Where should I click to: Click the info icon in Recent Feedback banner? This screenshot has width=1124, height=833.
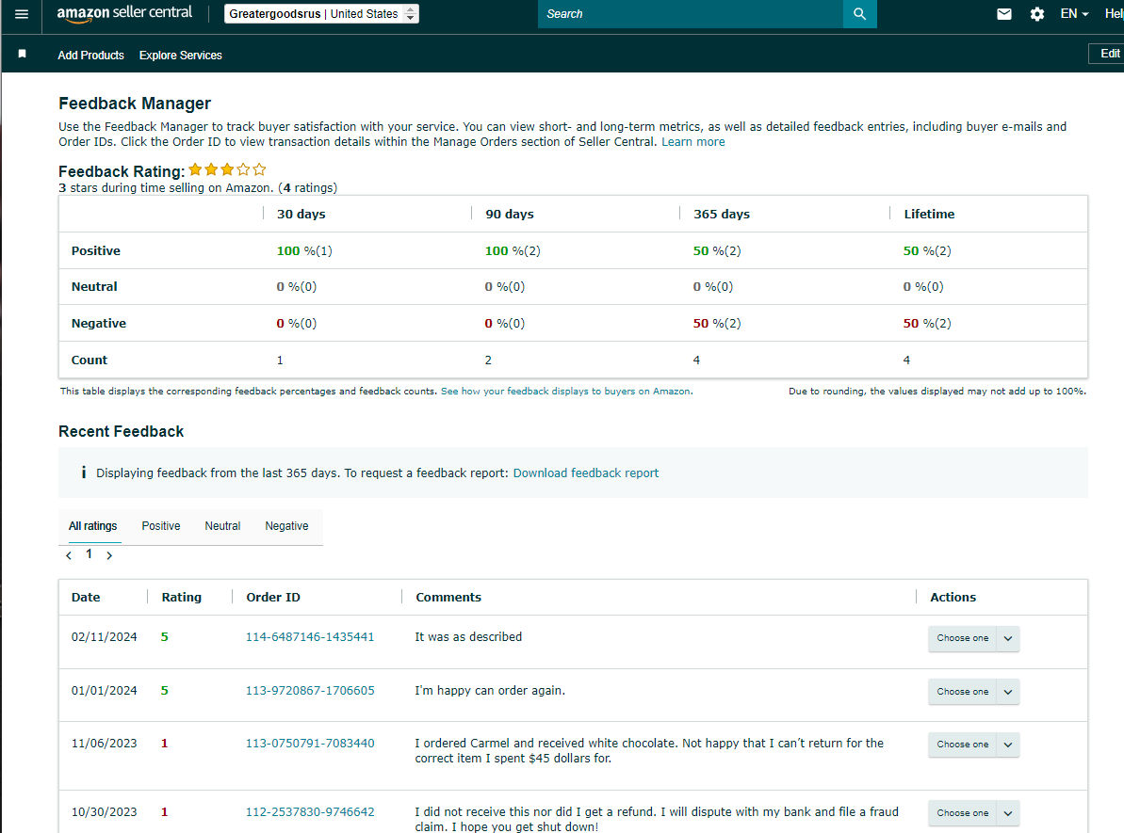(x=83, y=472)
